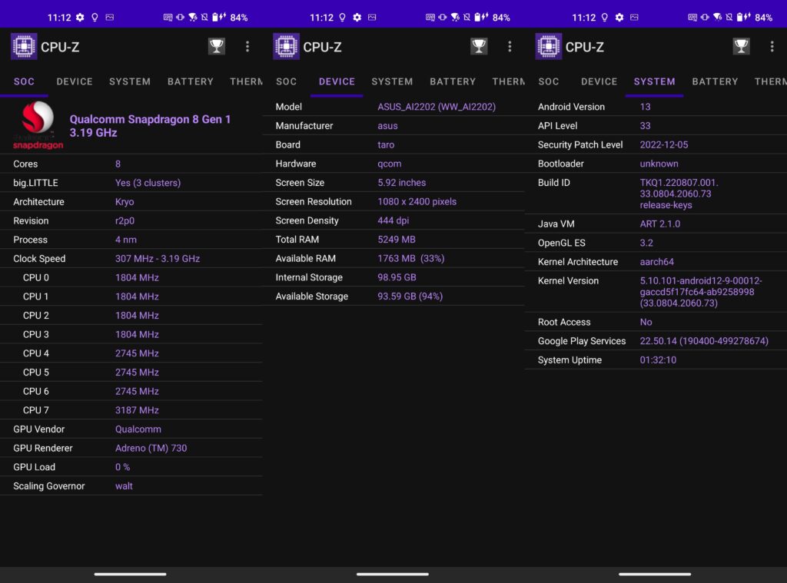The image size is (787, 583).
Task: Open the three-dot overflow menu in right screen
Action: click(x=772, y=47)
